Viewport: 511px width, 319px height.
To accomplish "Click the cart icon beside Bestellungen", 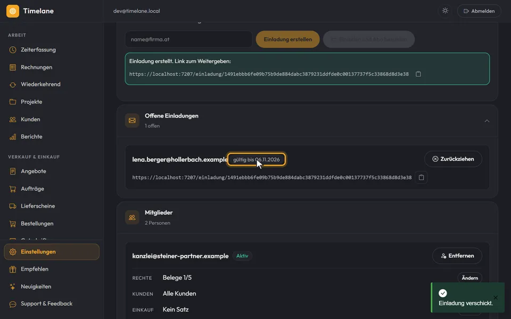I will (13, 224).
